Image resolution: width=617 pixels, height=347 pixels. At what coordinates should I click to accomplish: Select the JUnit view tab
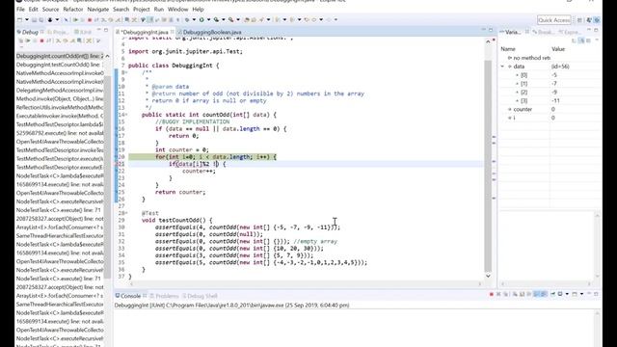83,32
